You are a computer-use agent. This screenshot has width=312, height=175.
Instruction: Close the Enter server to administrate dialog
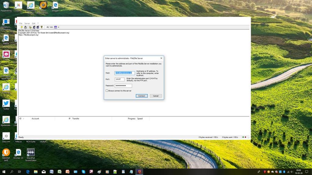coord(161,58)
